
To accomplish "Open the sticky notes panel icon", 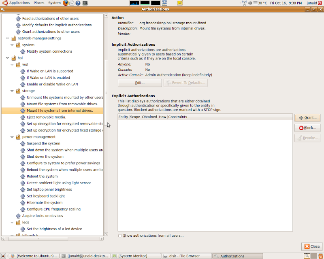I will pyautogui.click(x=180, y=3).
